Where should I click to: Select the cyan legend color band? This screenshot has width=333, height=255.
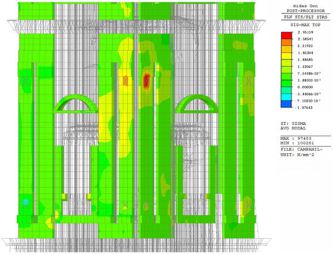pos(286,98)
